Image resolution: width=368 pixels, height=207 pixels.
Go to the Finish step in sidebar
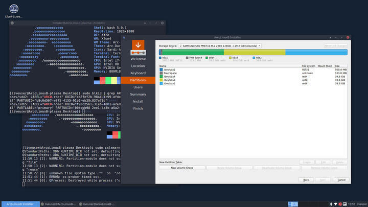tap(138, 108)
